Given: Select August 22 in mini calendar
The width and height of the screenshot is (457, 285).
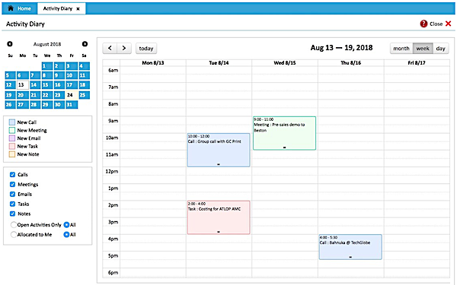Looking at the screenshot, I should 46,95.
